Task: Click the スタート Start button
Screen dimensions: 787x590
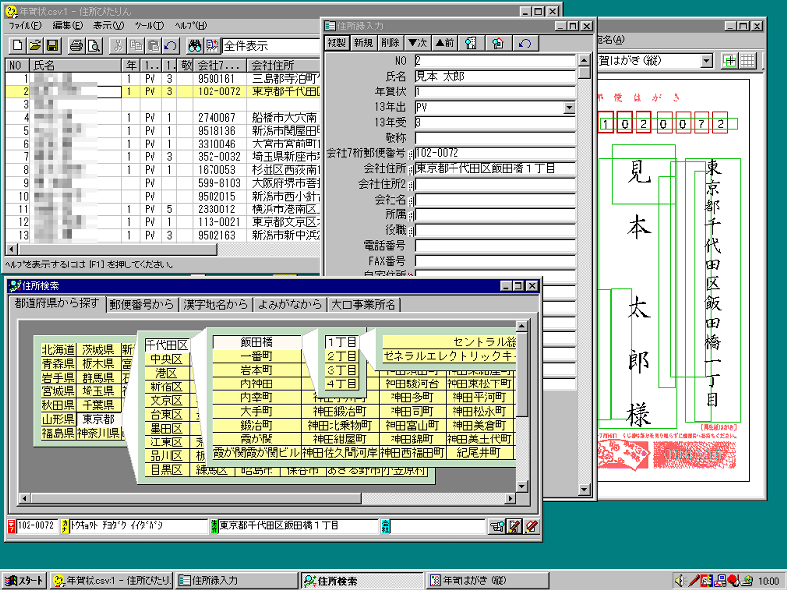Action: [x=26, y=581]
